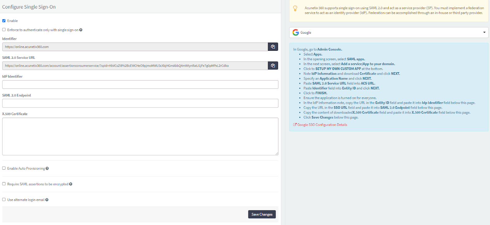
Task: Click the IdP Identifier label
Action: click(12, 77)
